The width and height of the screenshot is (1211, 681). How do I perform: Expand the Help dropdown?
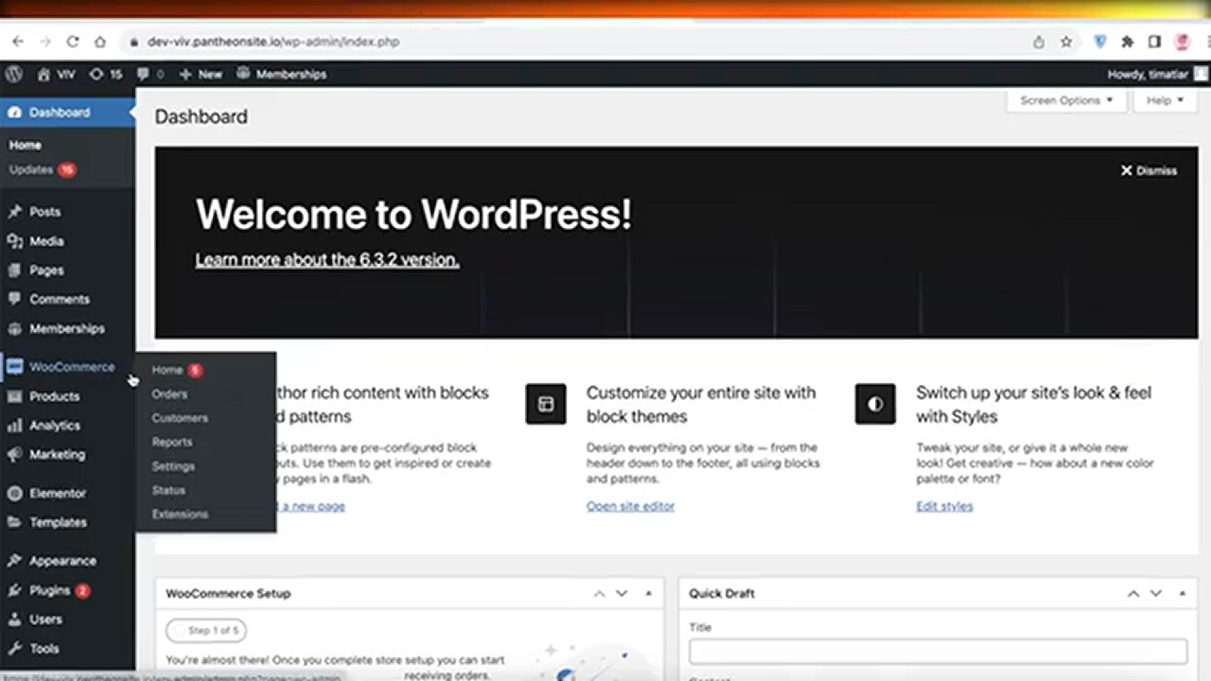coord(1164,100)
